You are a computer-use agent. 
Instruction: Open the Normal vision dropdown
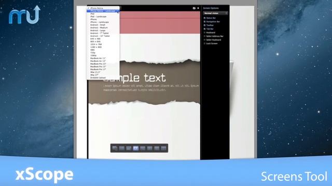click(x=215, y=13)
